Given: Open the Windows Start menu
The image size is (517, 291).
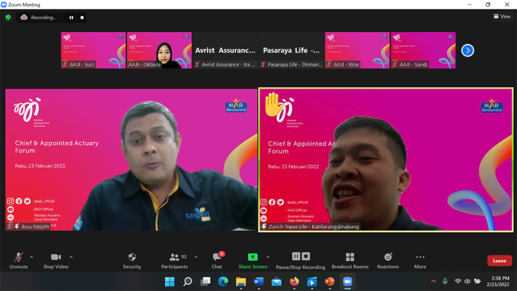Looking at the screenshot, I should (x=170, y=282).
